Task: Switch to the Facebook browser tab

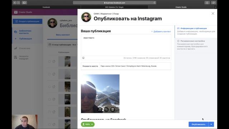Action: pos(46,7)
